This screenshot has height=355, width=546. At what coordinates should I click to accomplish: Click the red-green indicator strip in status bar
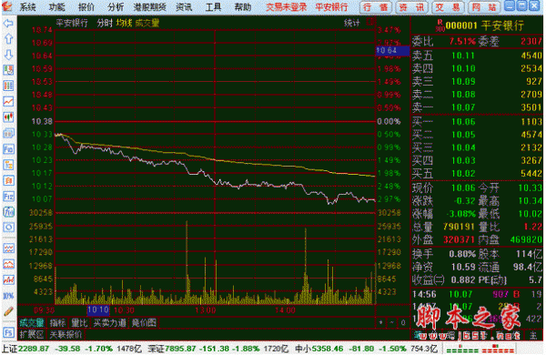pyautogui.click(x=480, y=349)
